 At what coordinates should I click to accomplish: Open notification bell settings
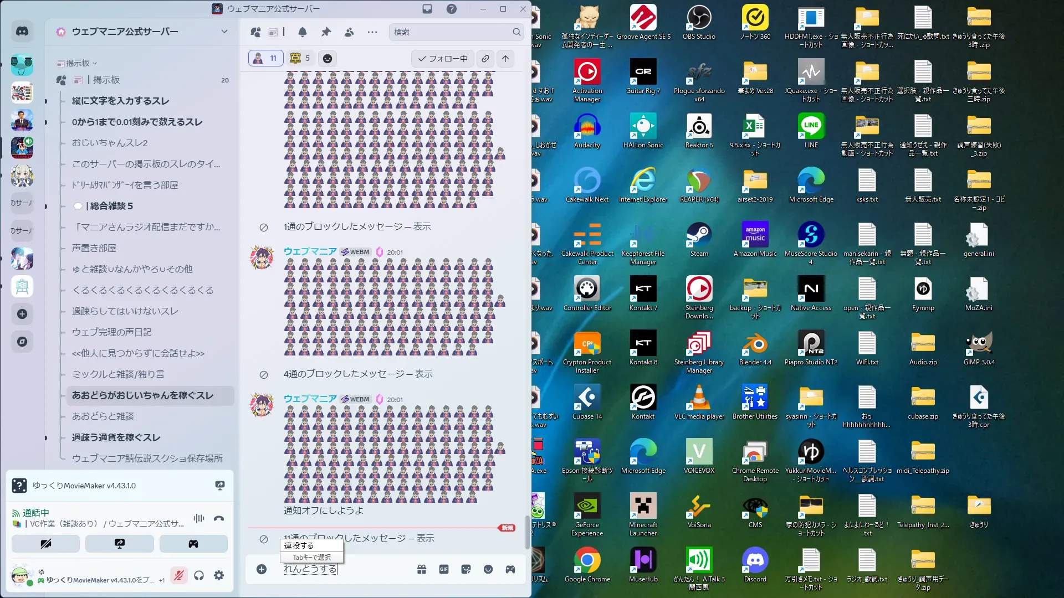(303, 32)
